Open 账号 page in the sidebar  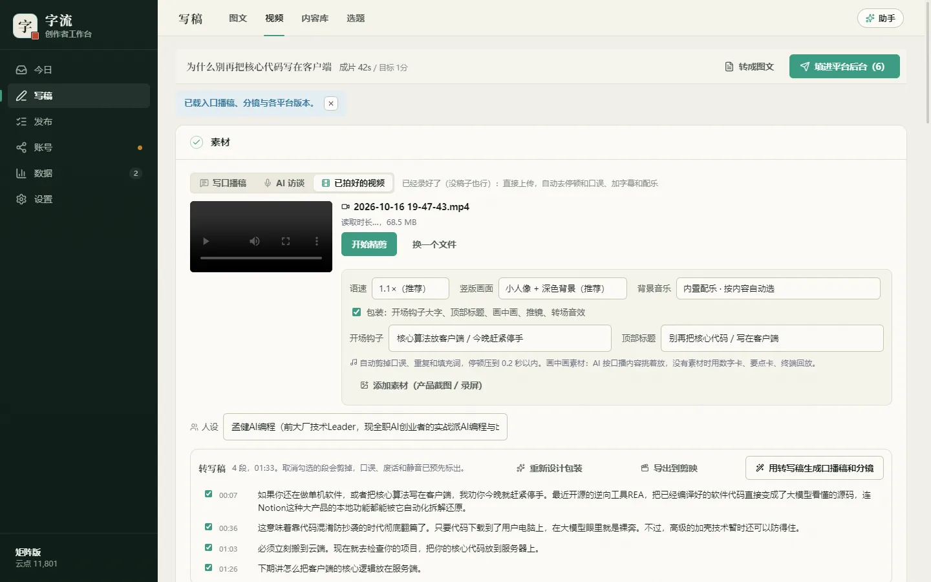[79, 147]
